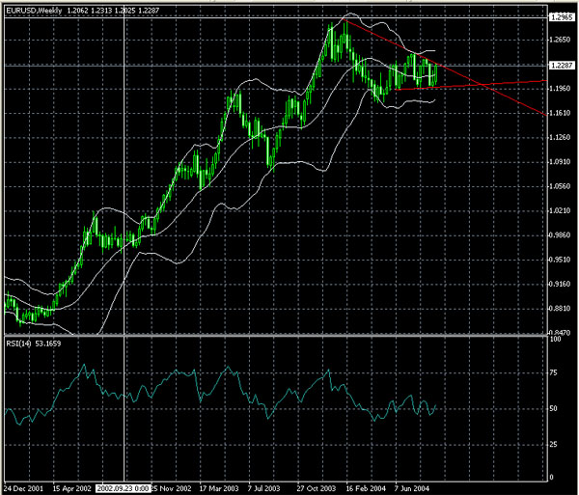Click the 1.2650 price axis label
The height and width of the screenshot is (495, 579).
(x=561, y=40)
